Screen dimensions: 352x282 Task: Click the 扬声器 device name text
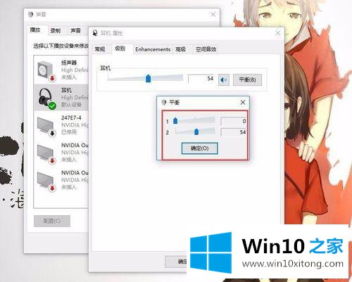coord(69,63)
